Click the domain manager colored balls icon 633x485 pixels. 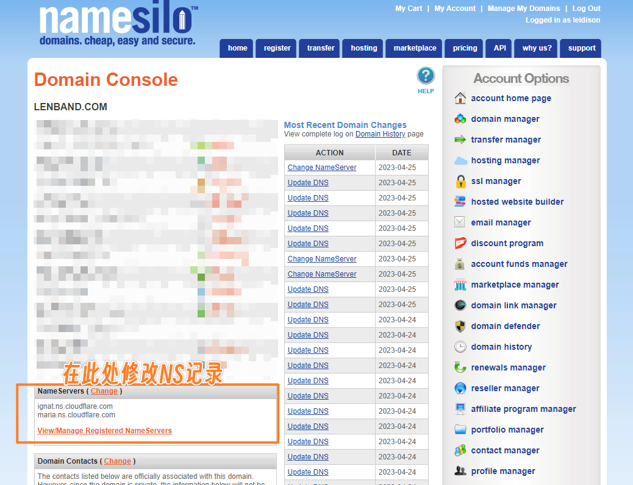tap(460, 119)
